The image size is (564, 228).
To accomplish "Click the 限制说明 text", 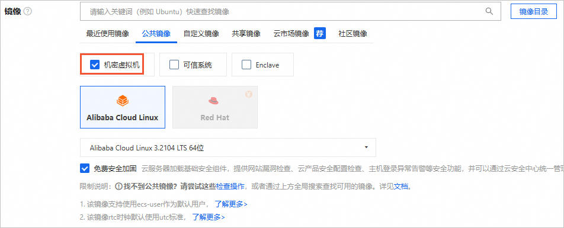I will coord(94,187).
